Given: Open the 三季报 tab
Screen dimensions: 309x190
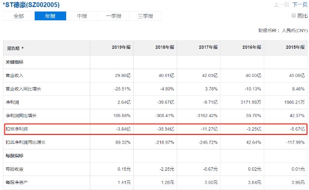Looking at the screenshot, I should coord(145,16).
